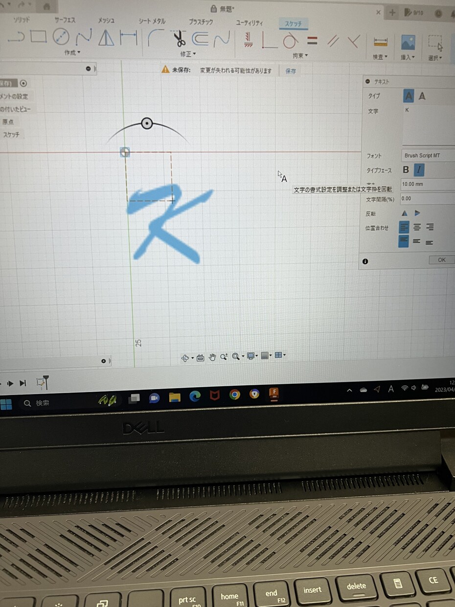455x607 pixels.
Task: Expand the 修正 (Modify) dropdown
Action: pyautogui.click(x=188, y=54)
